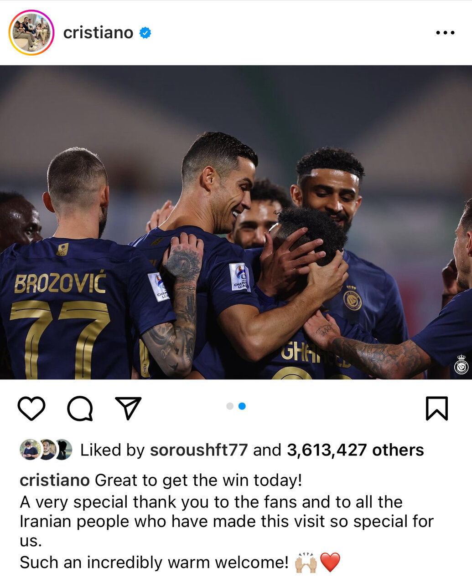Open the three-dot more options menu
This screenshot has width=472, height=583.
click(x=445, y=33)
